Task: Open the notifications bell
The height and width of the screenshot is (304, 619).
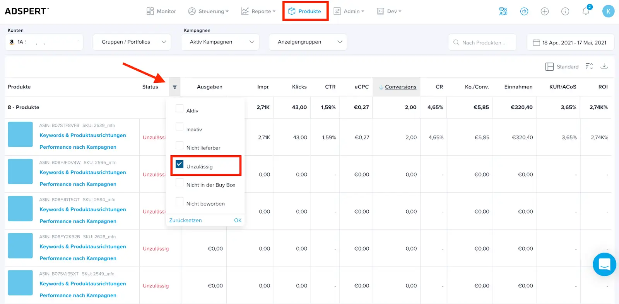Action: tap(586, 11)
